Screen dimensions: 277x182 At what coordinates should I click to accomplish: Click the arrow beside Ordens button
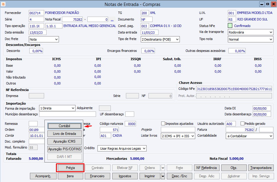point(163,168)
